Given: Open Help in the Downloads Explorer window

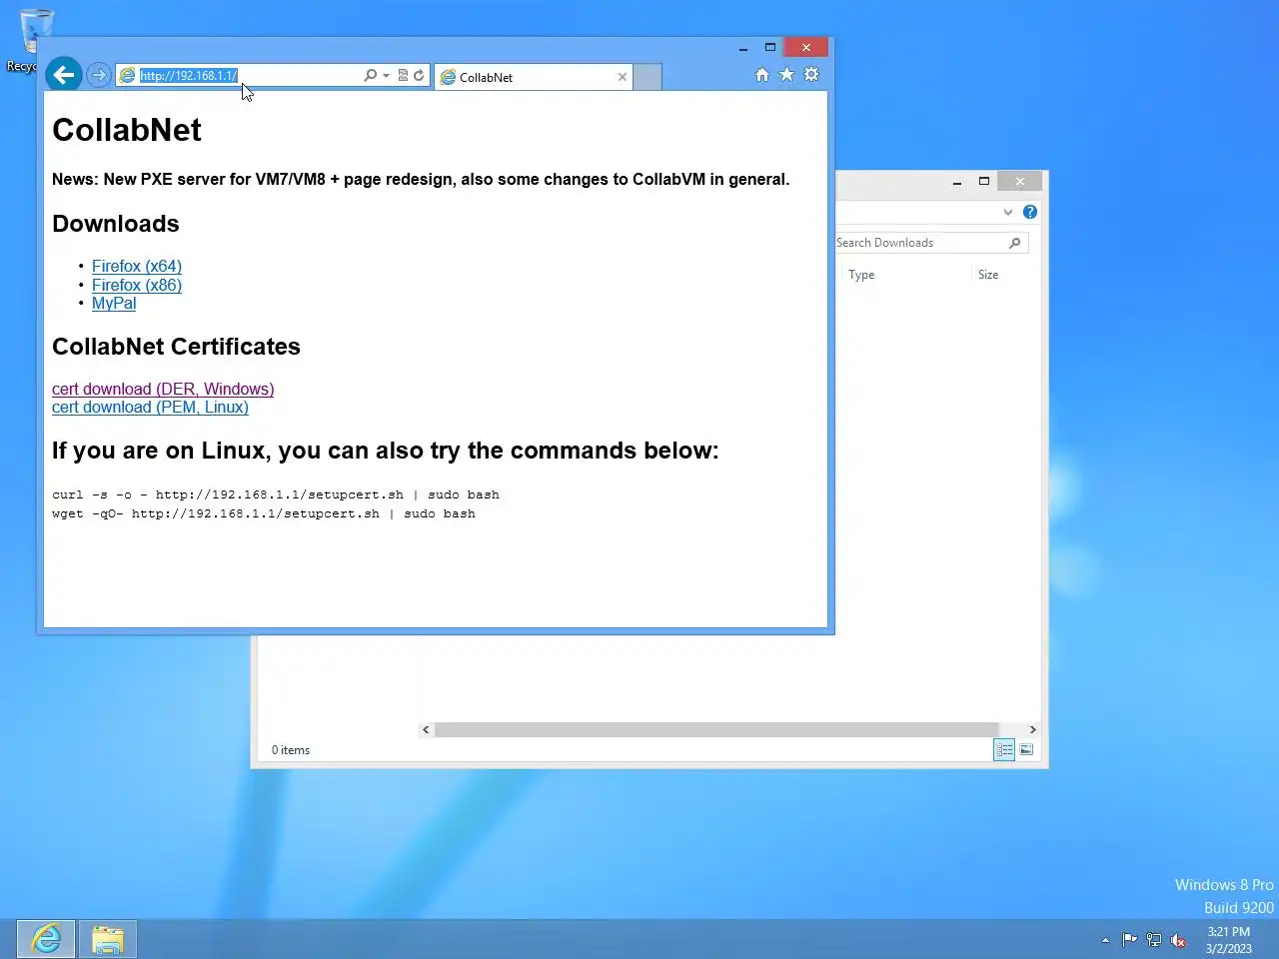Looking at the screenshot, I should point(1030,212).
